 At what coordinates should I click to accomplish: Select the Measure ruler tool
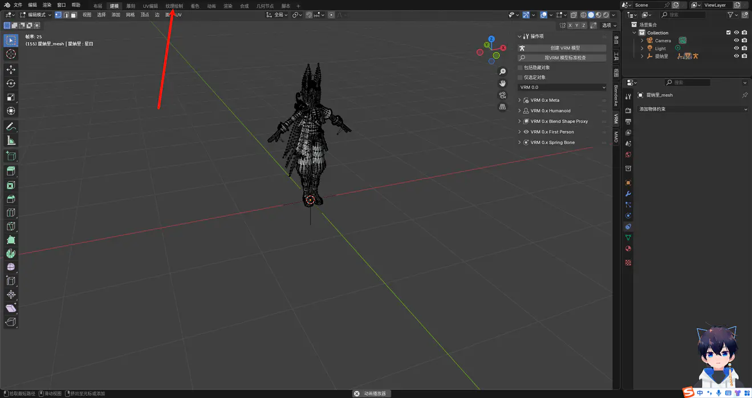tap(11, 141)
